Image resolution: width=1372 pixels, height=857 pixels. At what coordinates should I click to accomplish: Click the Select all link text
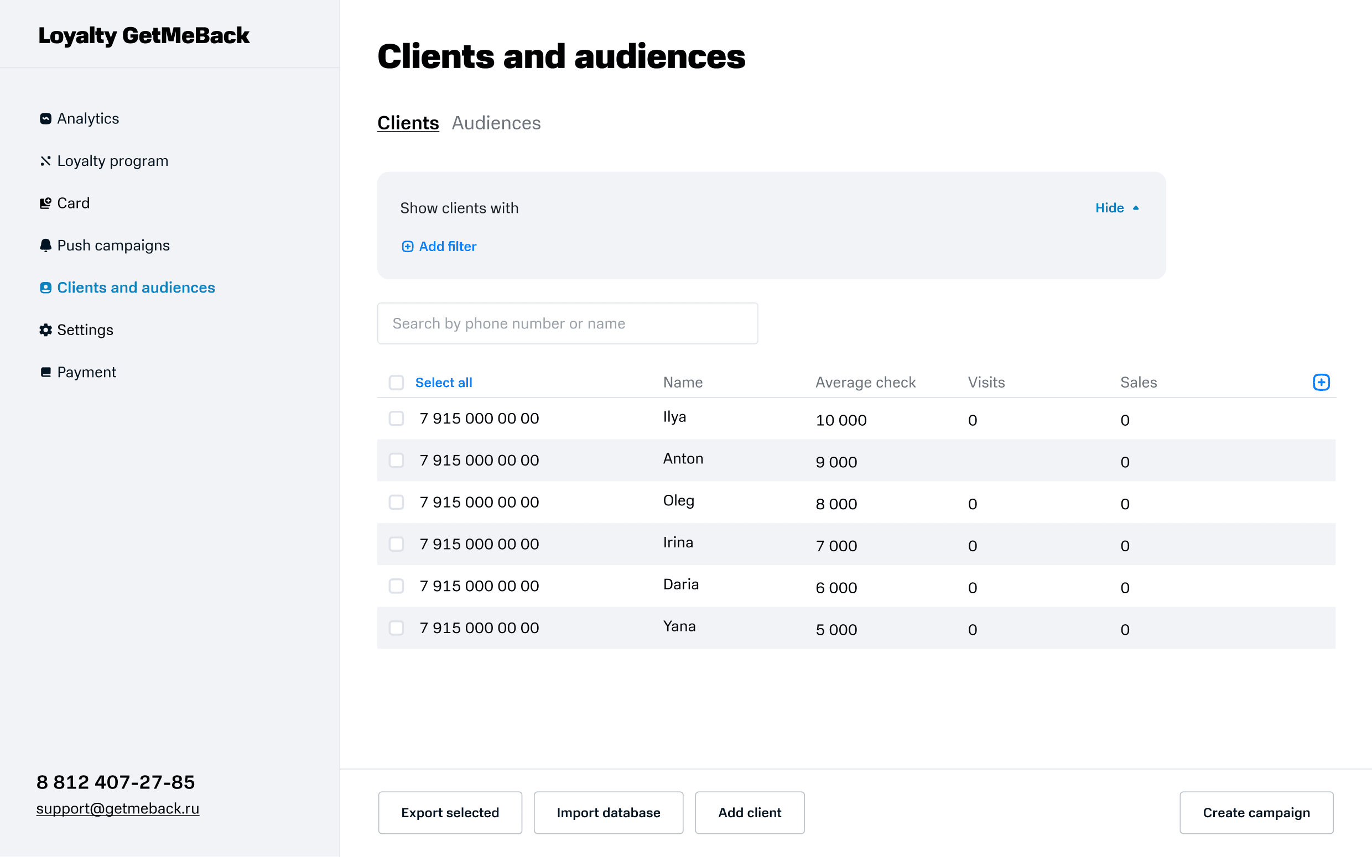click(443, 383)
